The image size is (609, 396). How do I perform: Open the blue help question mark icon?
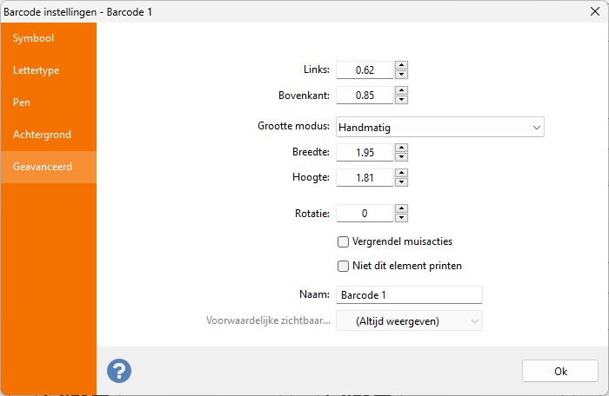pos(119,371)
